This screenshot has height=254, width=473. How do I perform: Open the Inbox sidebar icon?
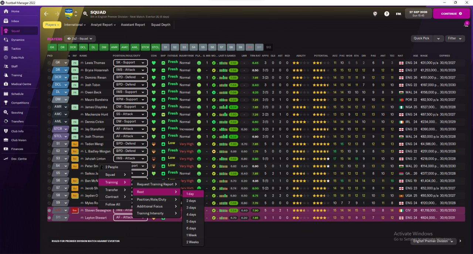point(6,21)
